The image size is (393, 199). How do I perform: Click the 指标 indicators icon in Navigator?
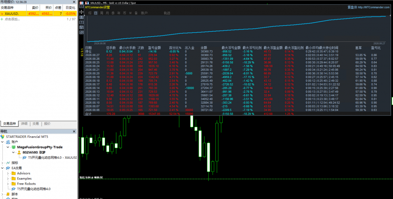point(8,163)
